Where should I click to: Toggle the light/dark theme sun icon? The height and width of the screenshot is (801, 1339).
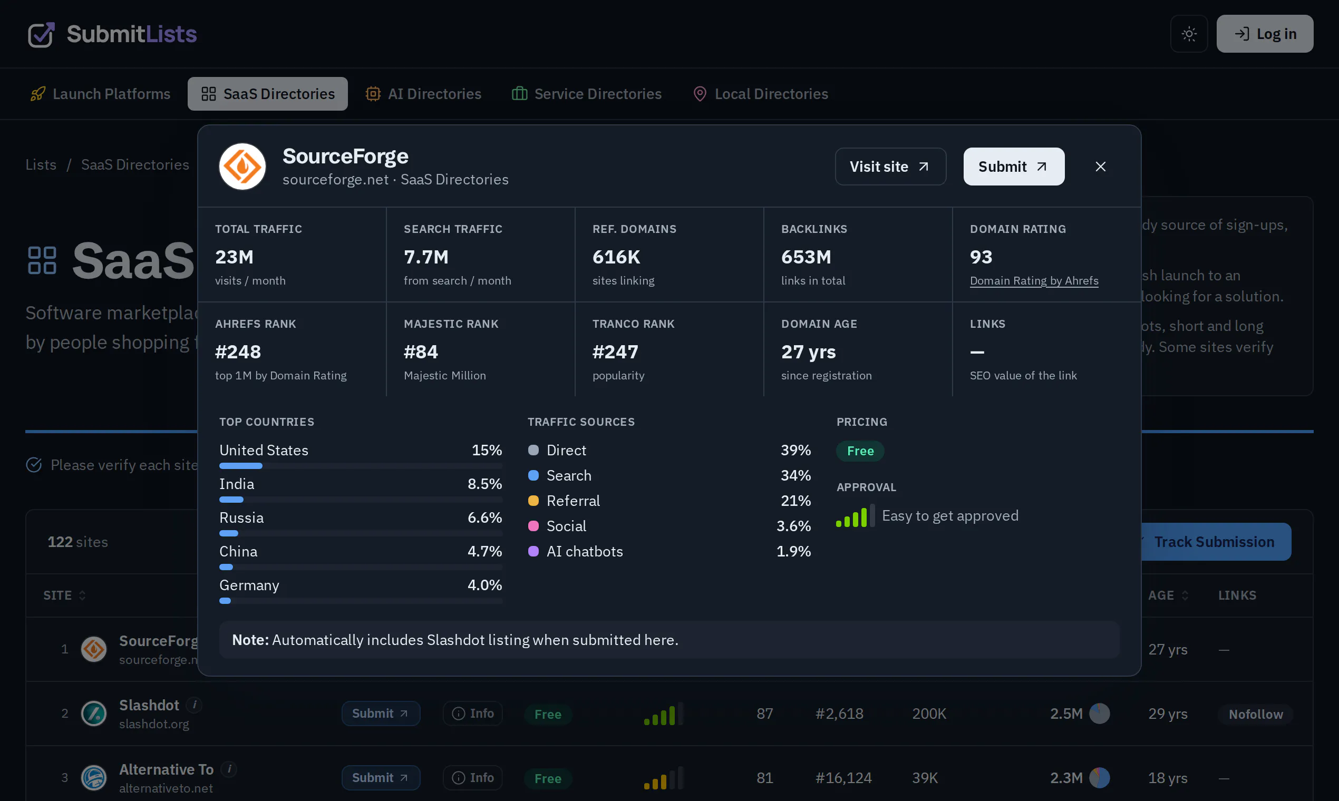(x=1188, y=34)
